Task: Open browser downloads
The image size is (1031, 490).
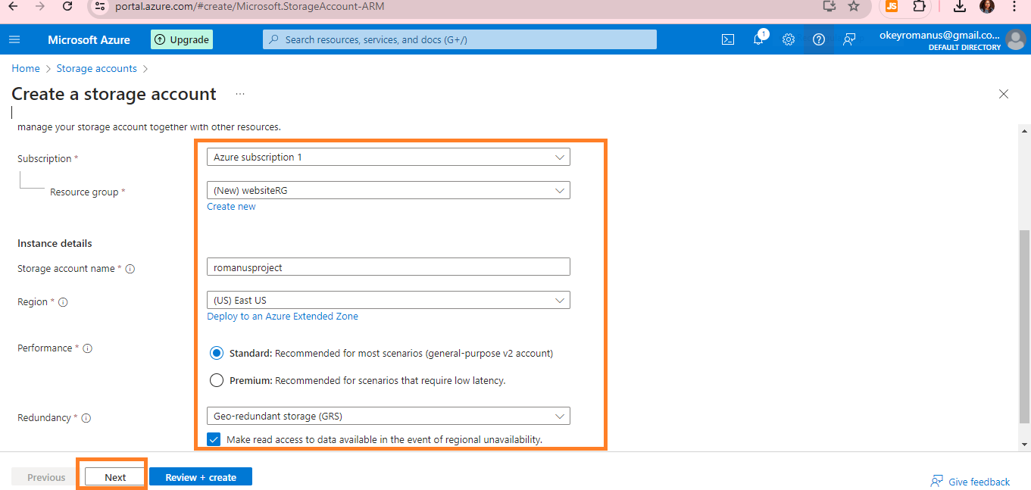Action: click(960, 6)
